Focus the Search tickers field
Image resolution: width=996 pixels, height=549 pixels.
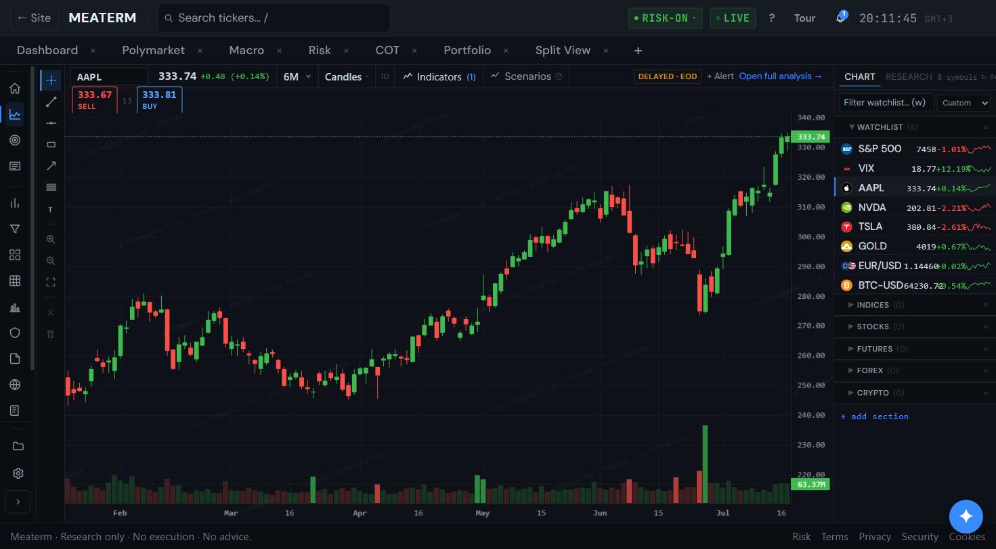coord(274,18)
